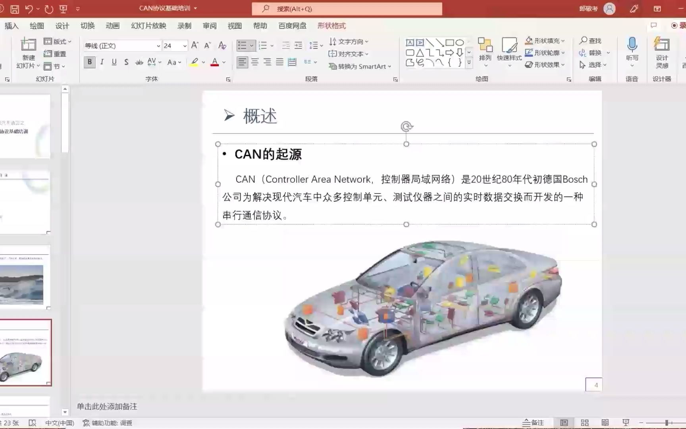Toggle underline formatting
686x429 pixels.
click(114, 62)
